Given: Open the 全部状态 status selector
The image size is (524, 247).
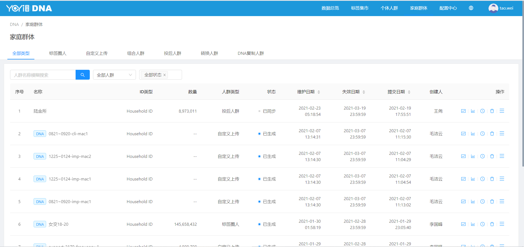Looking at the screenshot, I should pos(175,75).
